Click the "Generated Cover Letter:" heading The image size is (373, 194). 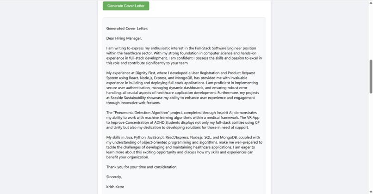point(127,28)
